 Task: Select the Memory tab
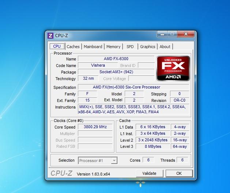coord(113,47)
